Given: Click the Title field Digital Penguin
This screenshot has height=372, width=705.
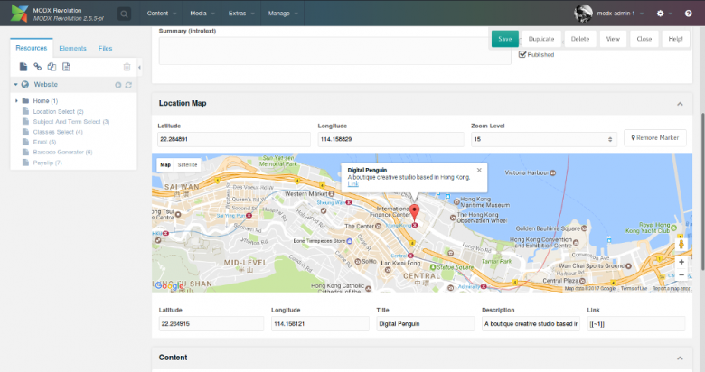Looking at the screenshot, I should (x=426, y=324).
